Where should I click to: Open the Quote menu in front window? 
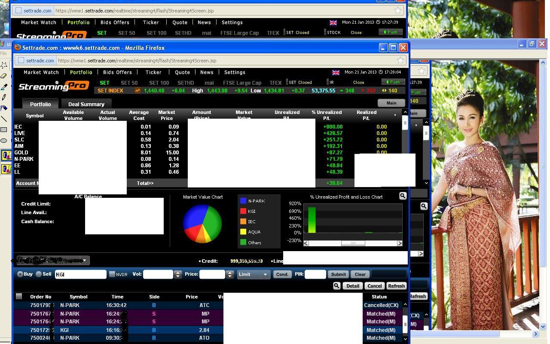point(182,72)
